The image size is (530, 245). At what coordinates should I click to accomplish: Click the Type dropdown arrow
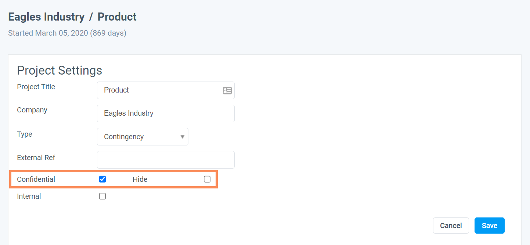click(182, 137)
